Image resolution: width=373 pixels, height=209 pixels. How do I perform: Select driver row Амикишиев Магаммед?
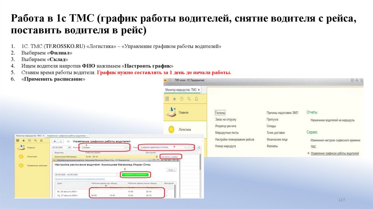105,157
